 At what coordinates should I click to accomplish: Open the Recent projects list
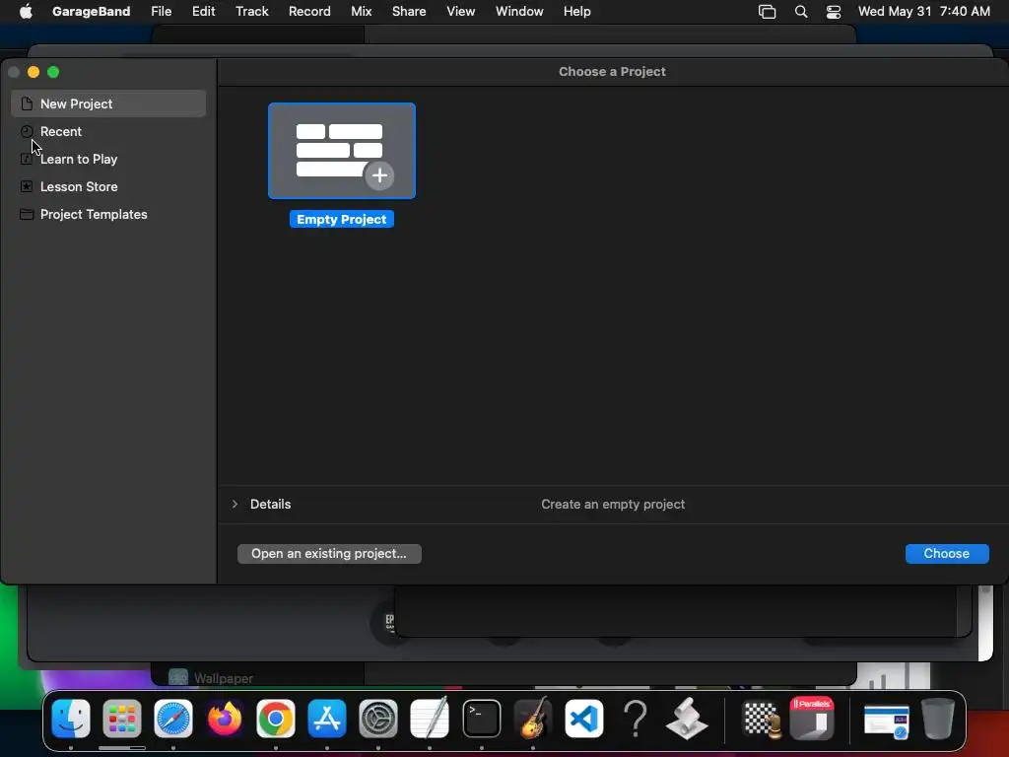tap(108, 131)
